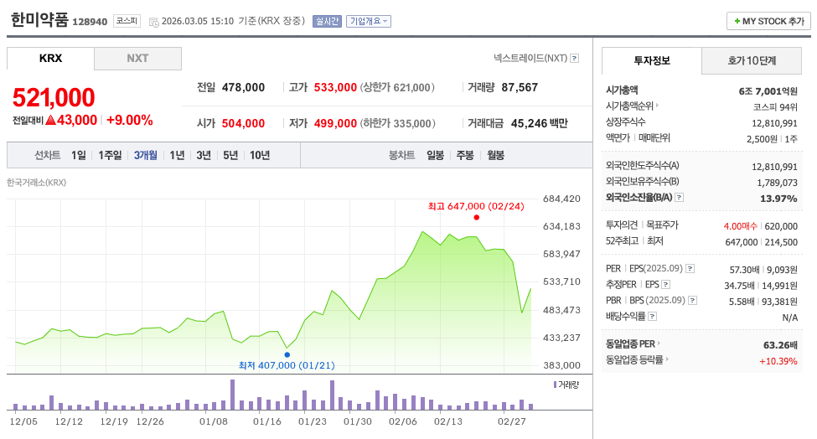The width and height of the screenshot is (817, 439).
Task: Open the 호가10단계 tab
Action: [752, 61]
